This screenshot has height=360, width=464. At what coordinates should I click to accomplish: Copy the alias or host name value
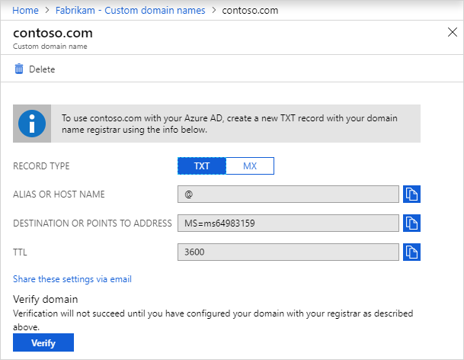411,194
